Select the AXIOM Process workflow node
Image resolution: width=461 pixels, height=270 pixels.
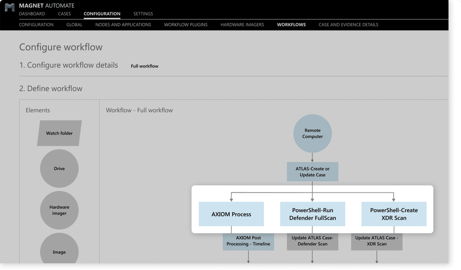pos(231,214)
